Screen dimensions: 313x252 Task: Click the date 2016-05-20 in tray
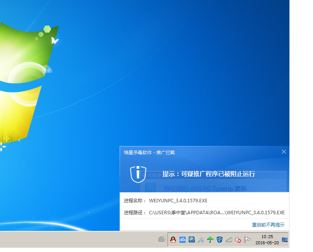click(x=267, y=243)
